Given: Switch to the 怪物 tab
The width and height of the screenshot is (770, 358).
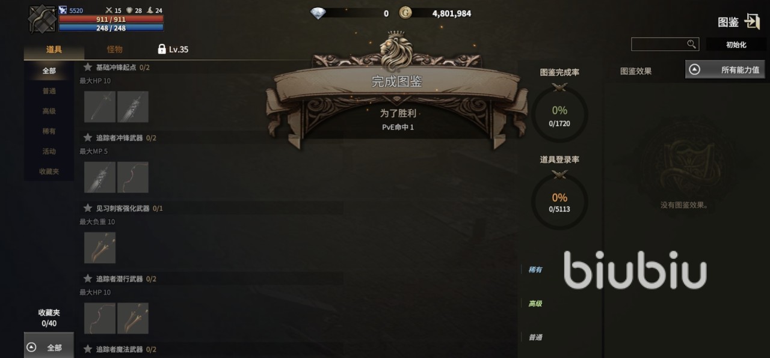Looking at the screenshot, I should tap(114, 49).
